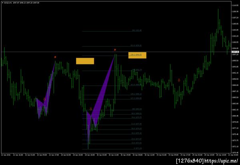Click the orange rectangle over the 228.2 level
Screen dimensions: 240x165
pyautogui.click(x=137, y=55)
